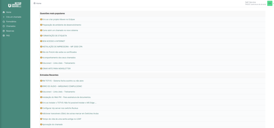Open the Reservas menu item
The width and height of the screenshot is (274, 128).
point(10,31)
